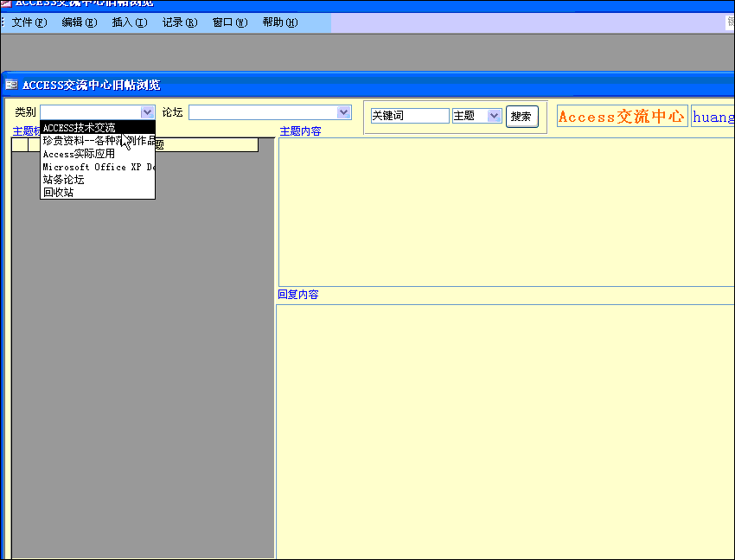
Task: Choose 珍贵资料--各种系列作品 option
Action: click(98, 141)
